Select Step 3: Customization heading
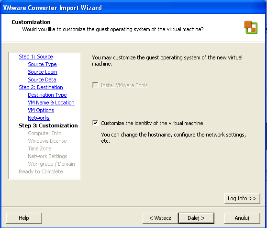 pos(48,125)
